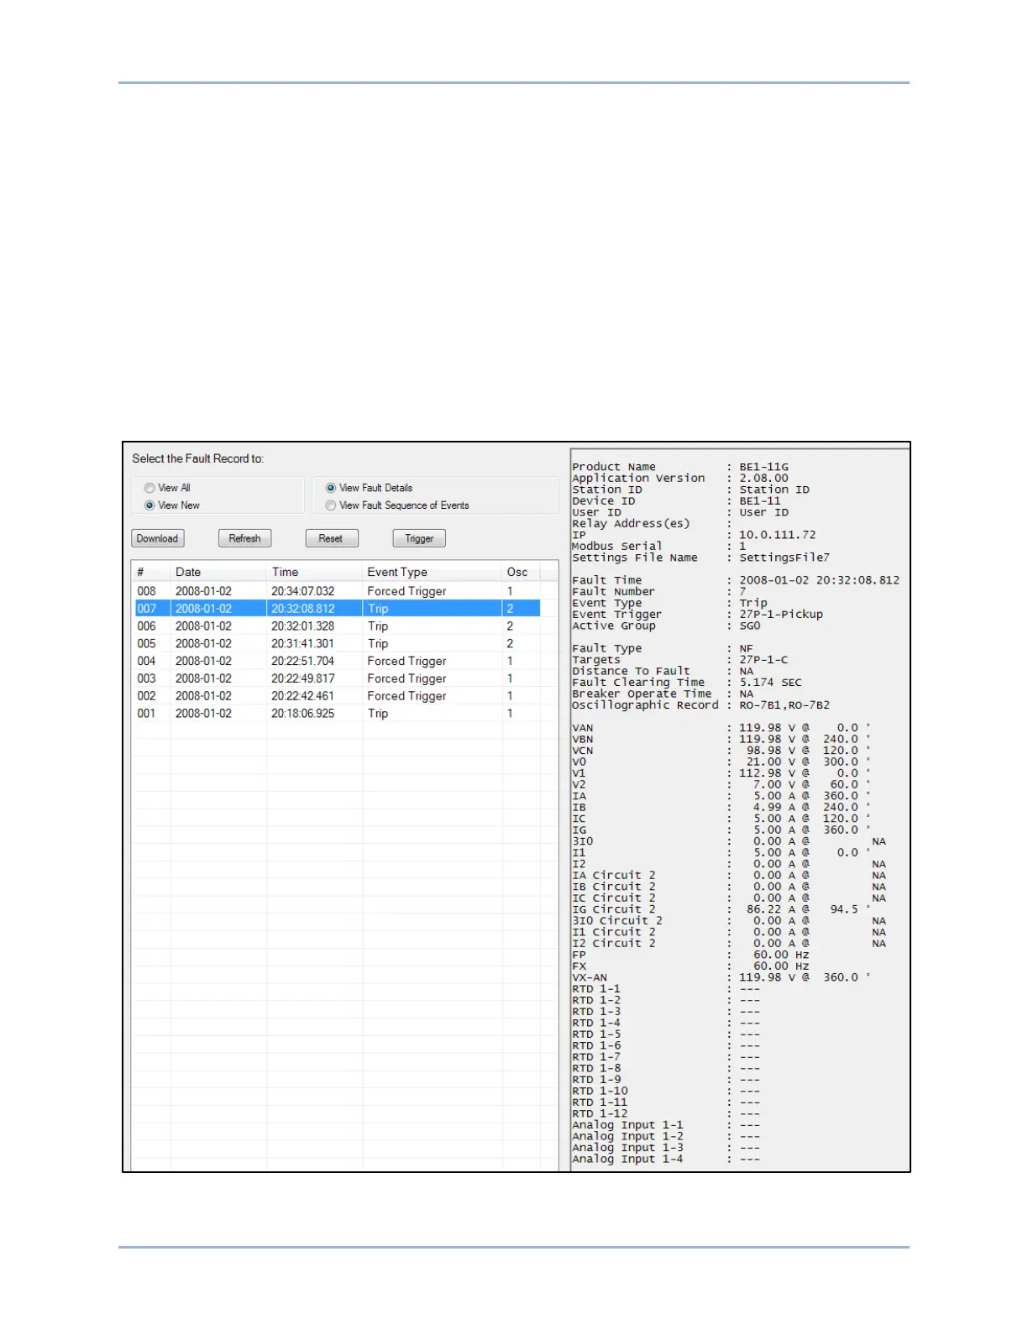Click Event Trigger value 27P-1-Pickup
Screen dimensions: 1028x1330
pos(781,614)
